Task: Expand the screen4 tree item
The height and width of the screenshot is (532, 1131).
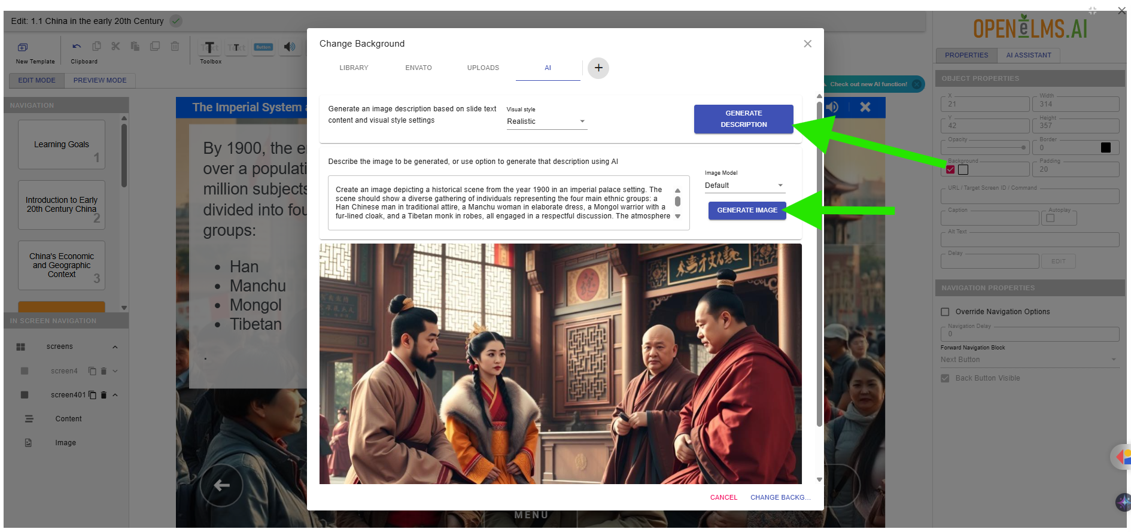Action: coord(115,371)
